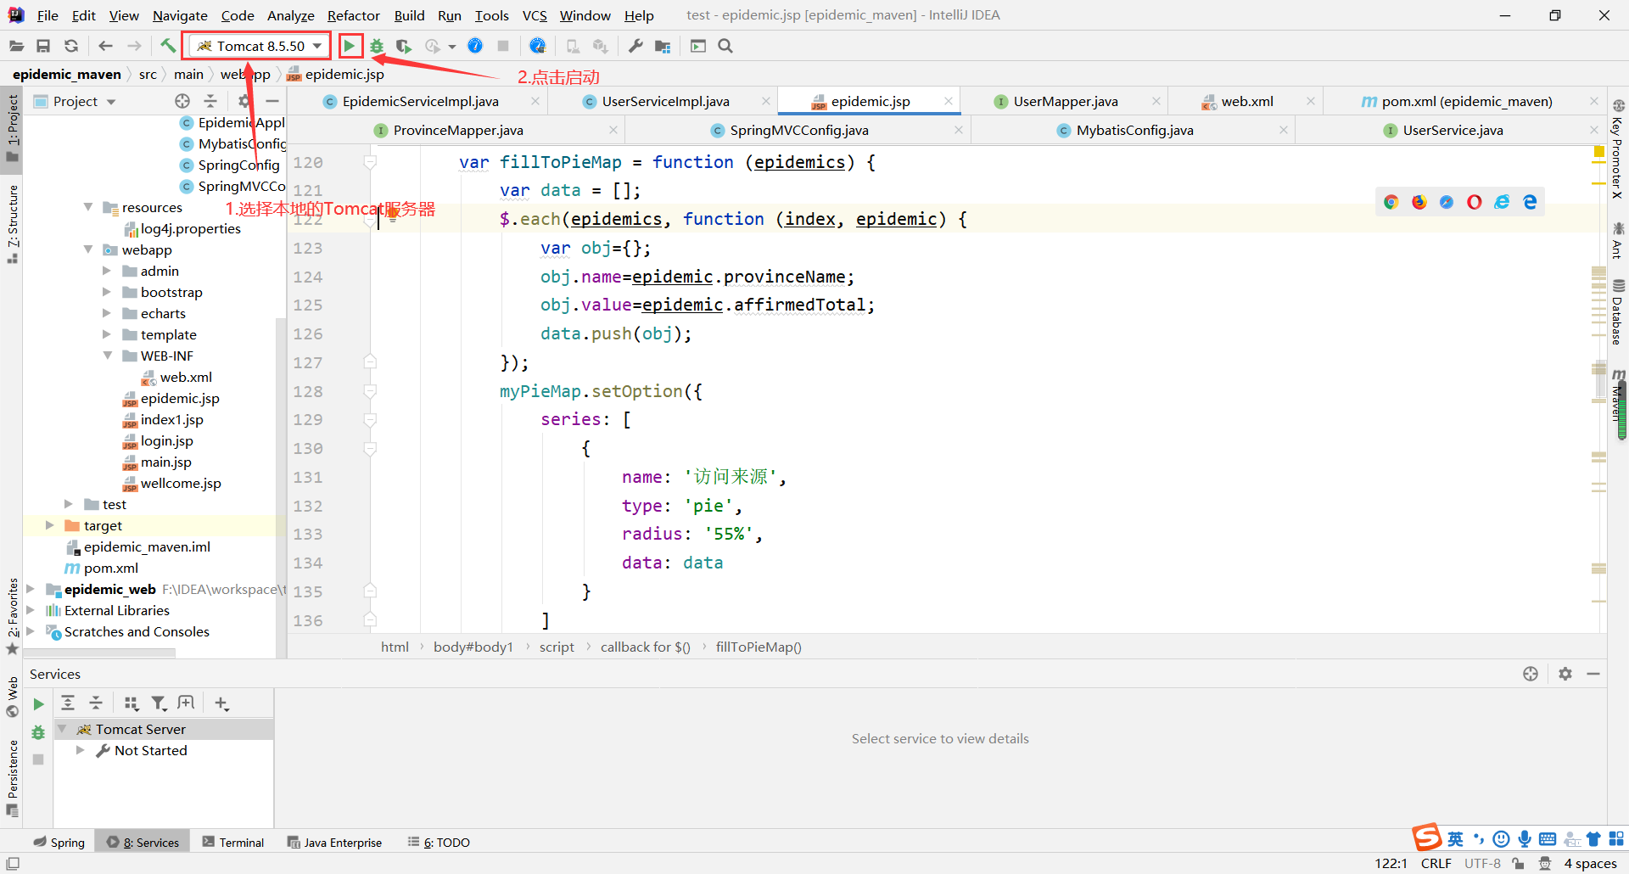1629x874 pixels.
Task: Open Project Structure folder icon in the toolbar
Action: [x=663, y=46]
